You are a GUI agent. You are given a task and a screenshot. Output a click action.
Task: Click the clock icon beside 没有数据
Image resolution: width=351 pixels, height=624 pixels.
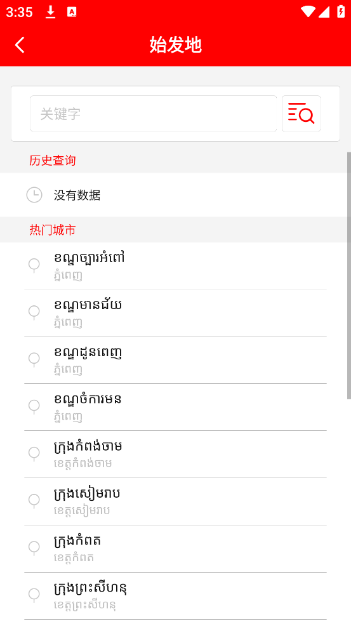[34, 195]
